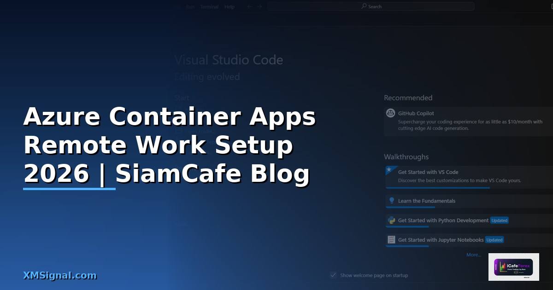Click the More... walkthroughs link
The height and width of the screenshot is (290, 553).
pos(474,255)
